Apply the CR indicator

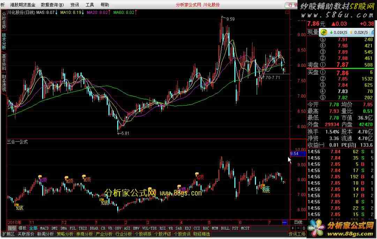(x=103, y=228)
